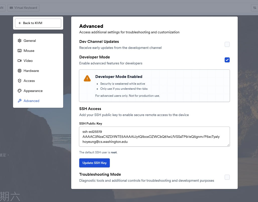Open the Appearance settings section

click(x=33, y=91)
